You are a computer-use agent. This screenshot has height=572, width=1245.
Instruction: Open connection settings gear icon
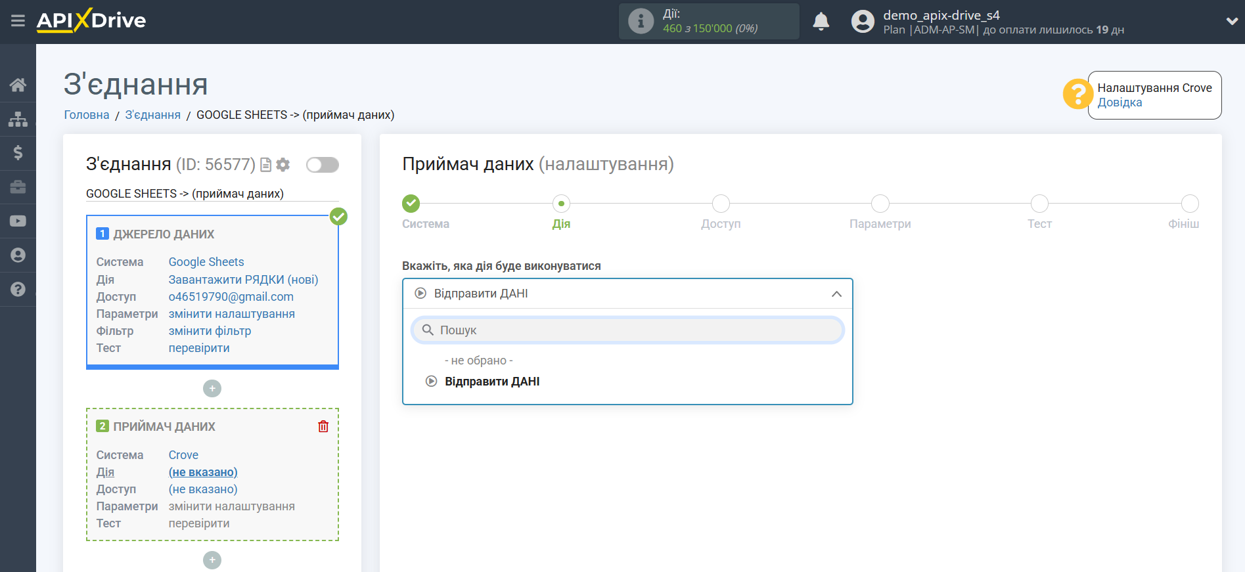283,165
